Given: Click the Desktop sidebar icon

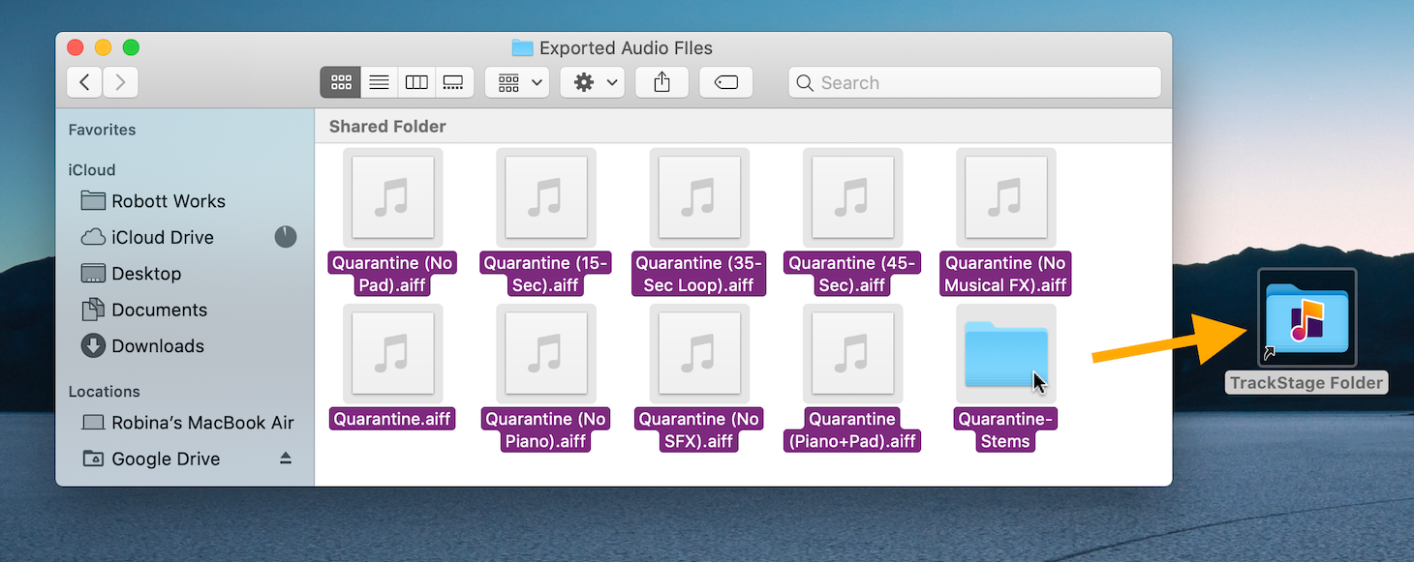Looking at the screenshot, I should tap(93, 273).
